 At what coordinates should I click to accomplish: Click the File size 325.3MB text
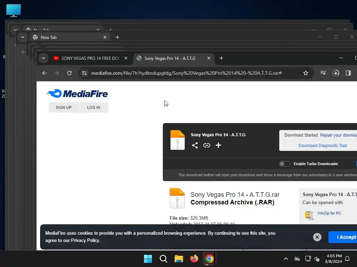pos(189,218)
